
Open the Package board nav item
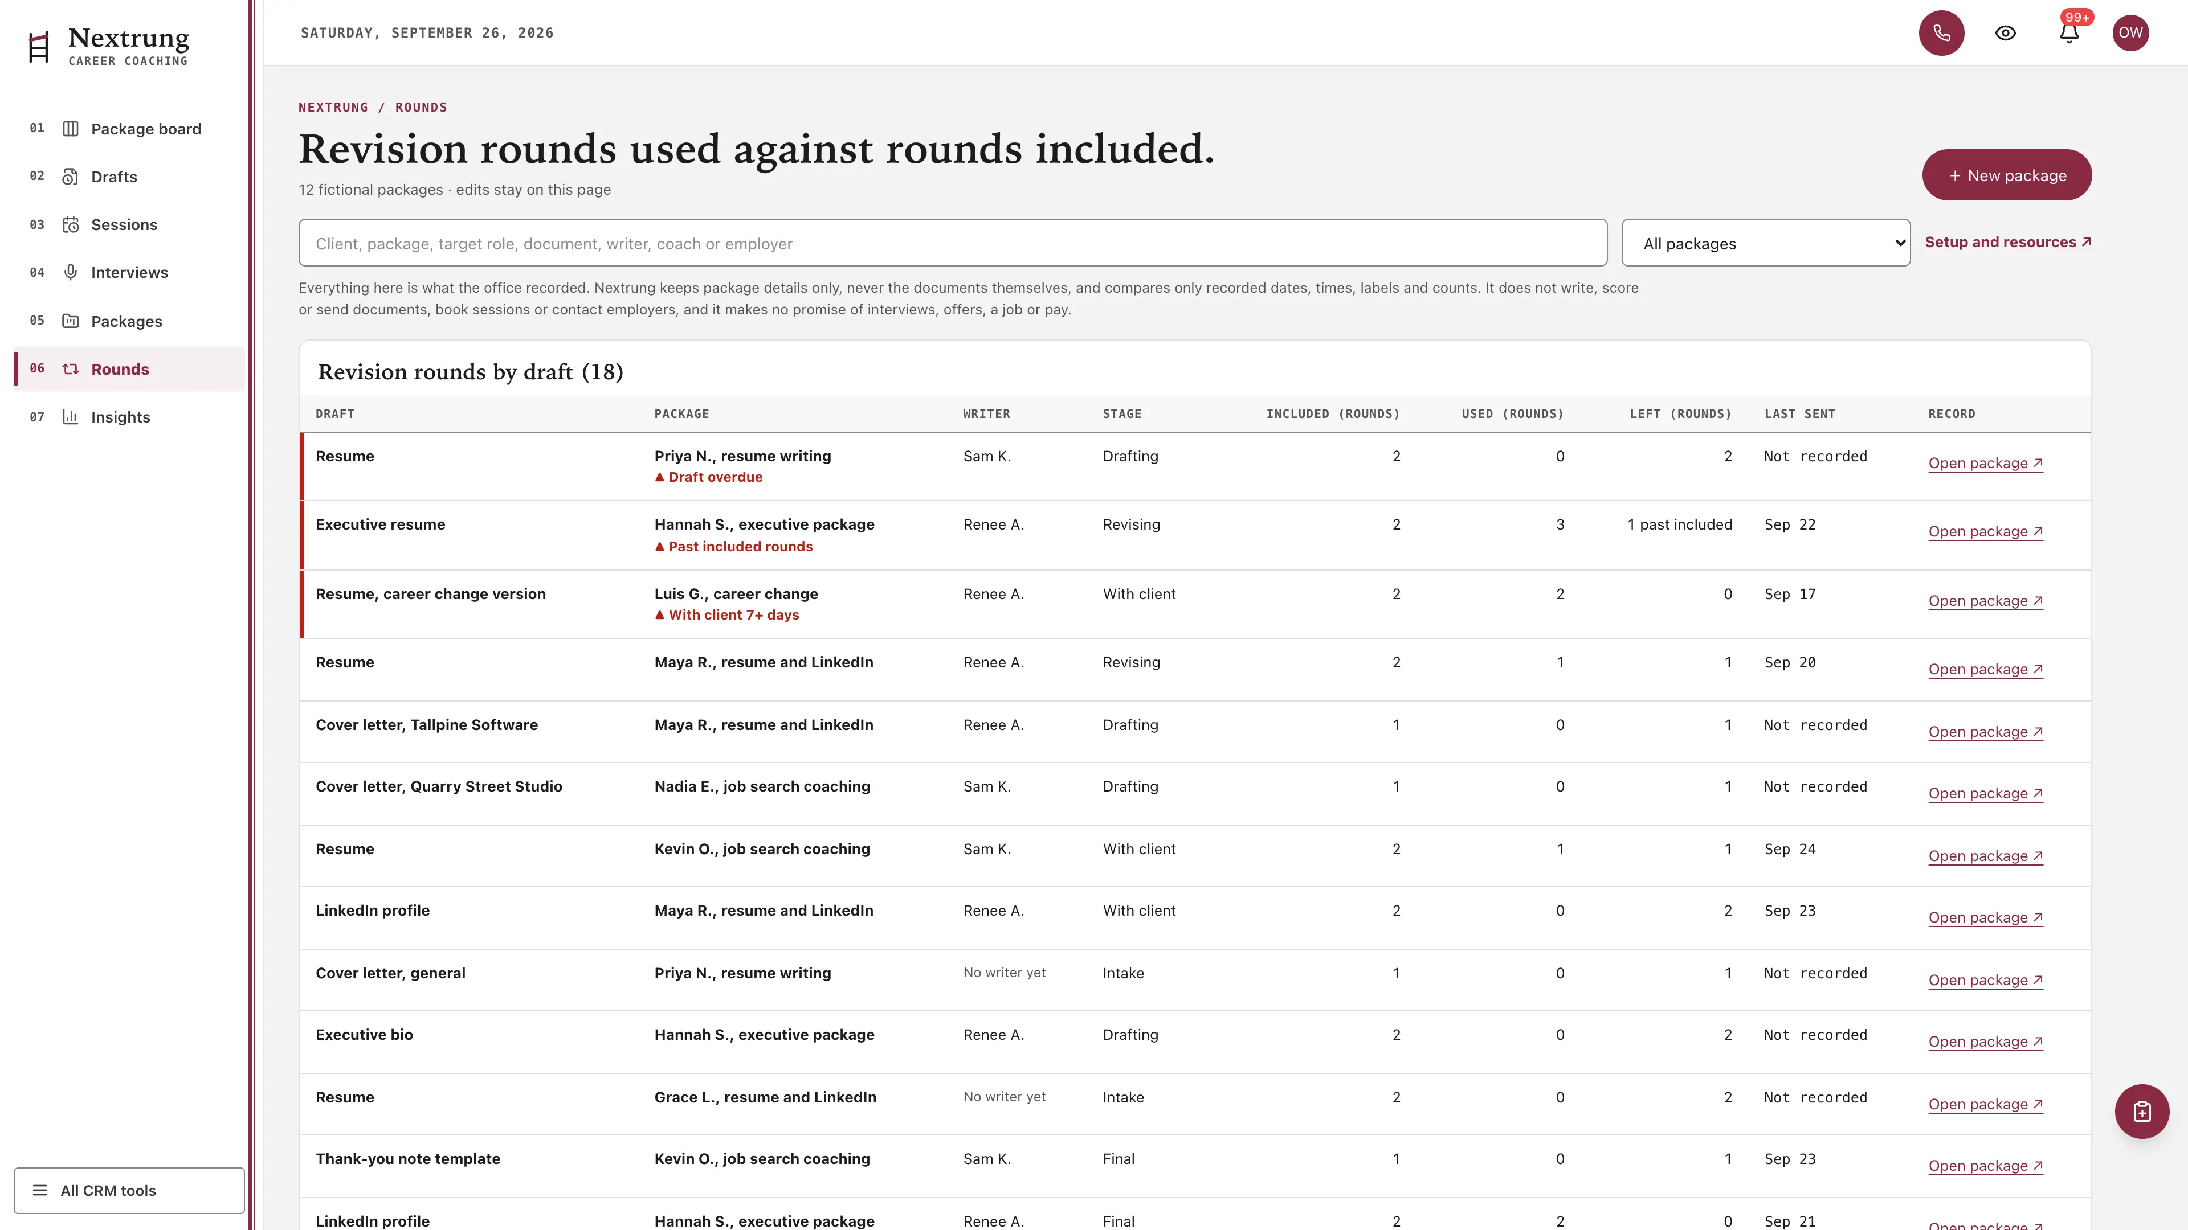point(129,129)
